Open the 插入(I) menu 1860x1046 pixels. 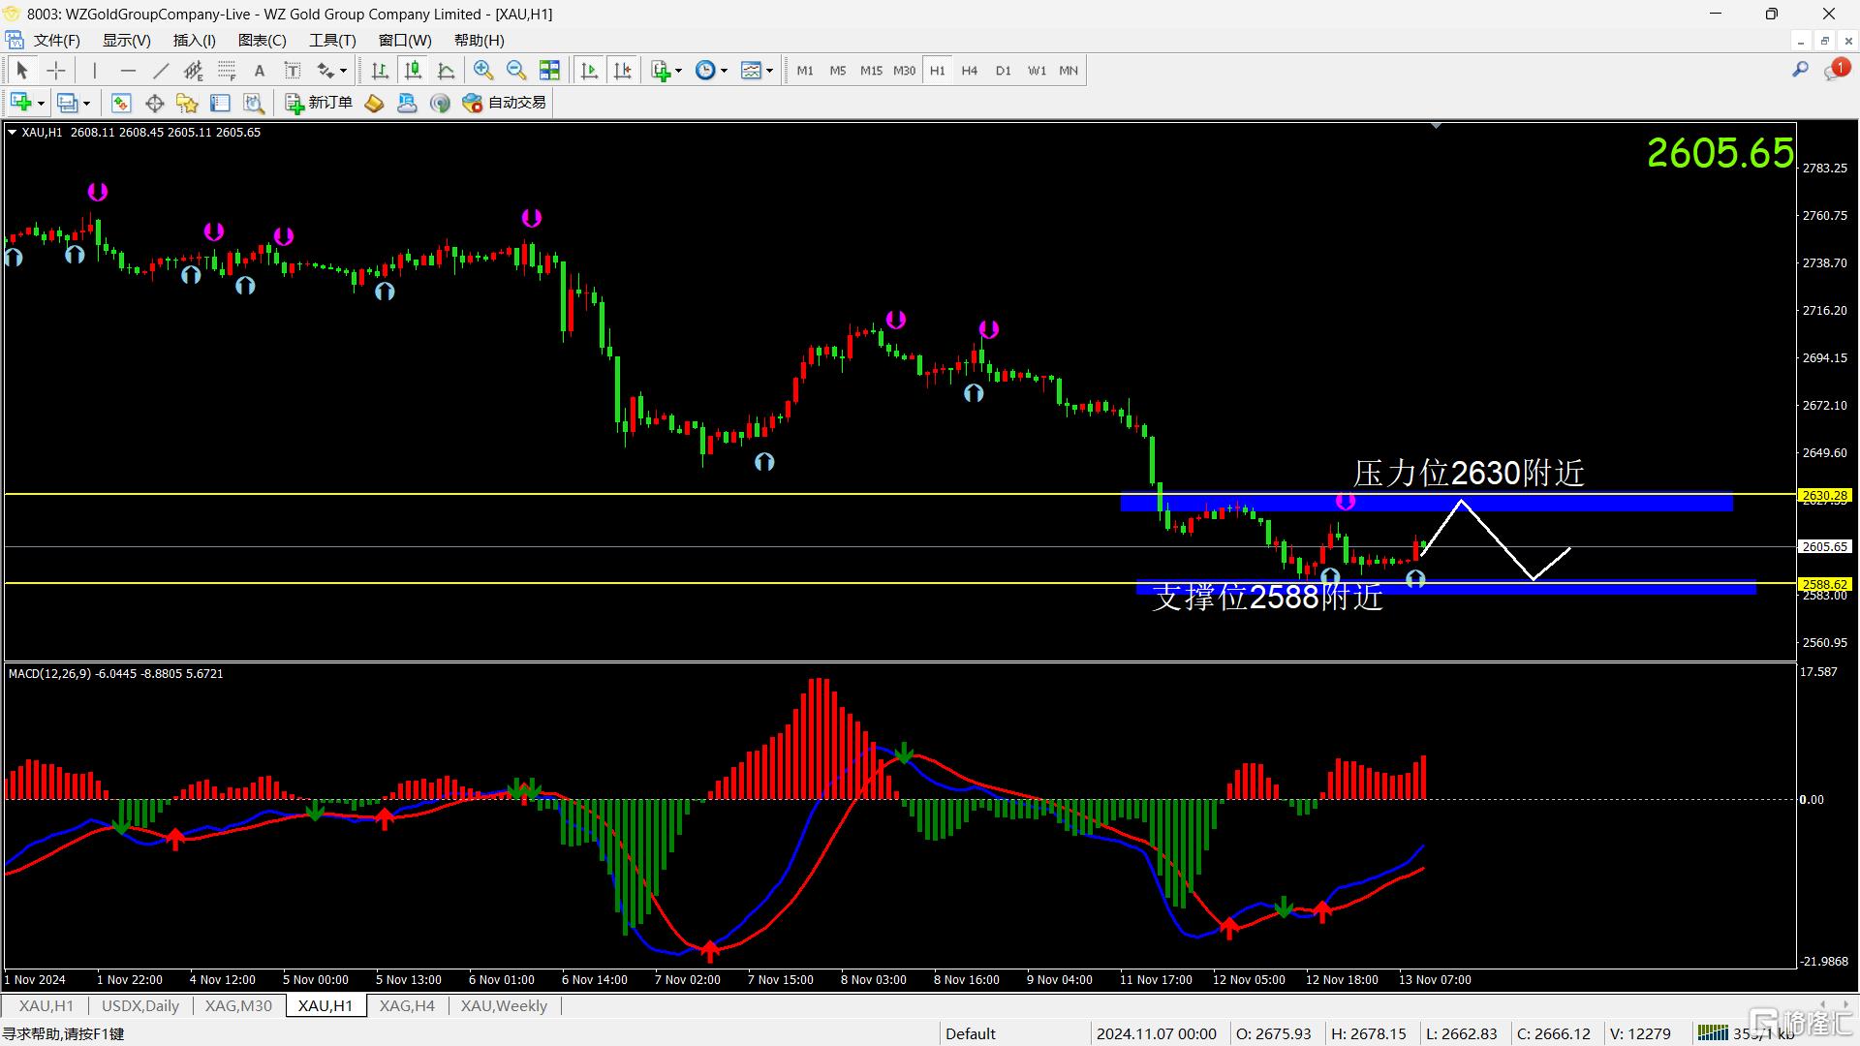coord(194,41)
